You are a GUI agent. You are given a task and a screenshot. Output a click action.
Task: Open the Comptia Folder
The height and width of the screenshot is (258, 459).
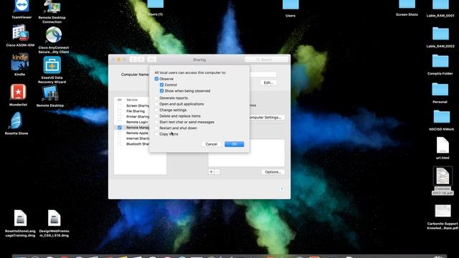tap(440, 61)
